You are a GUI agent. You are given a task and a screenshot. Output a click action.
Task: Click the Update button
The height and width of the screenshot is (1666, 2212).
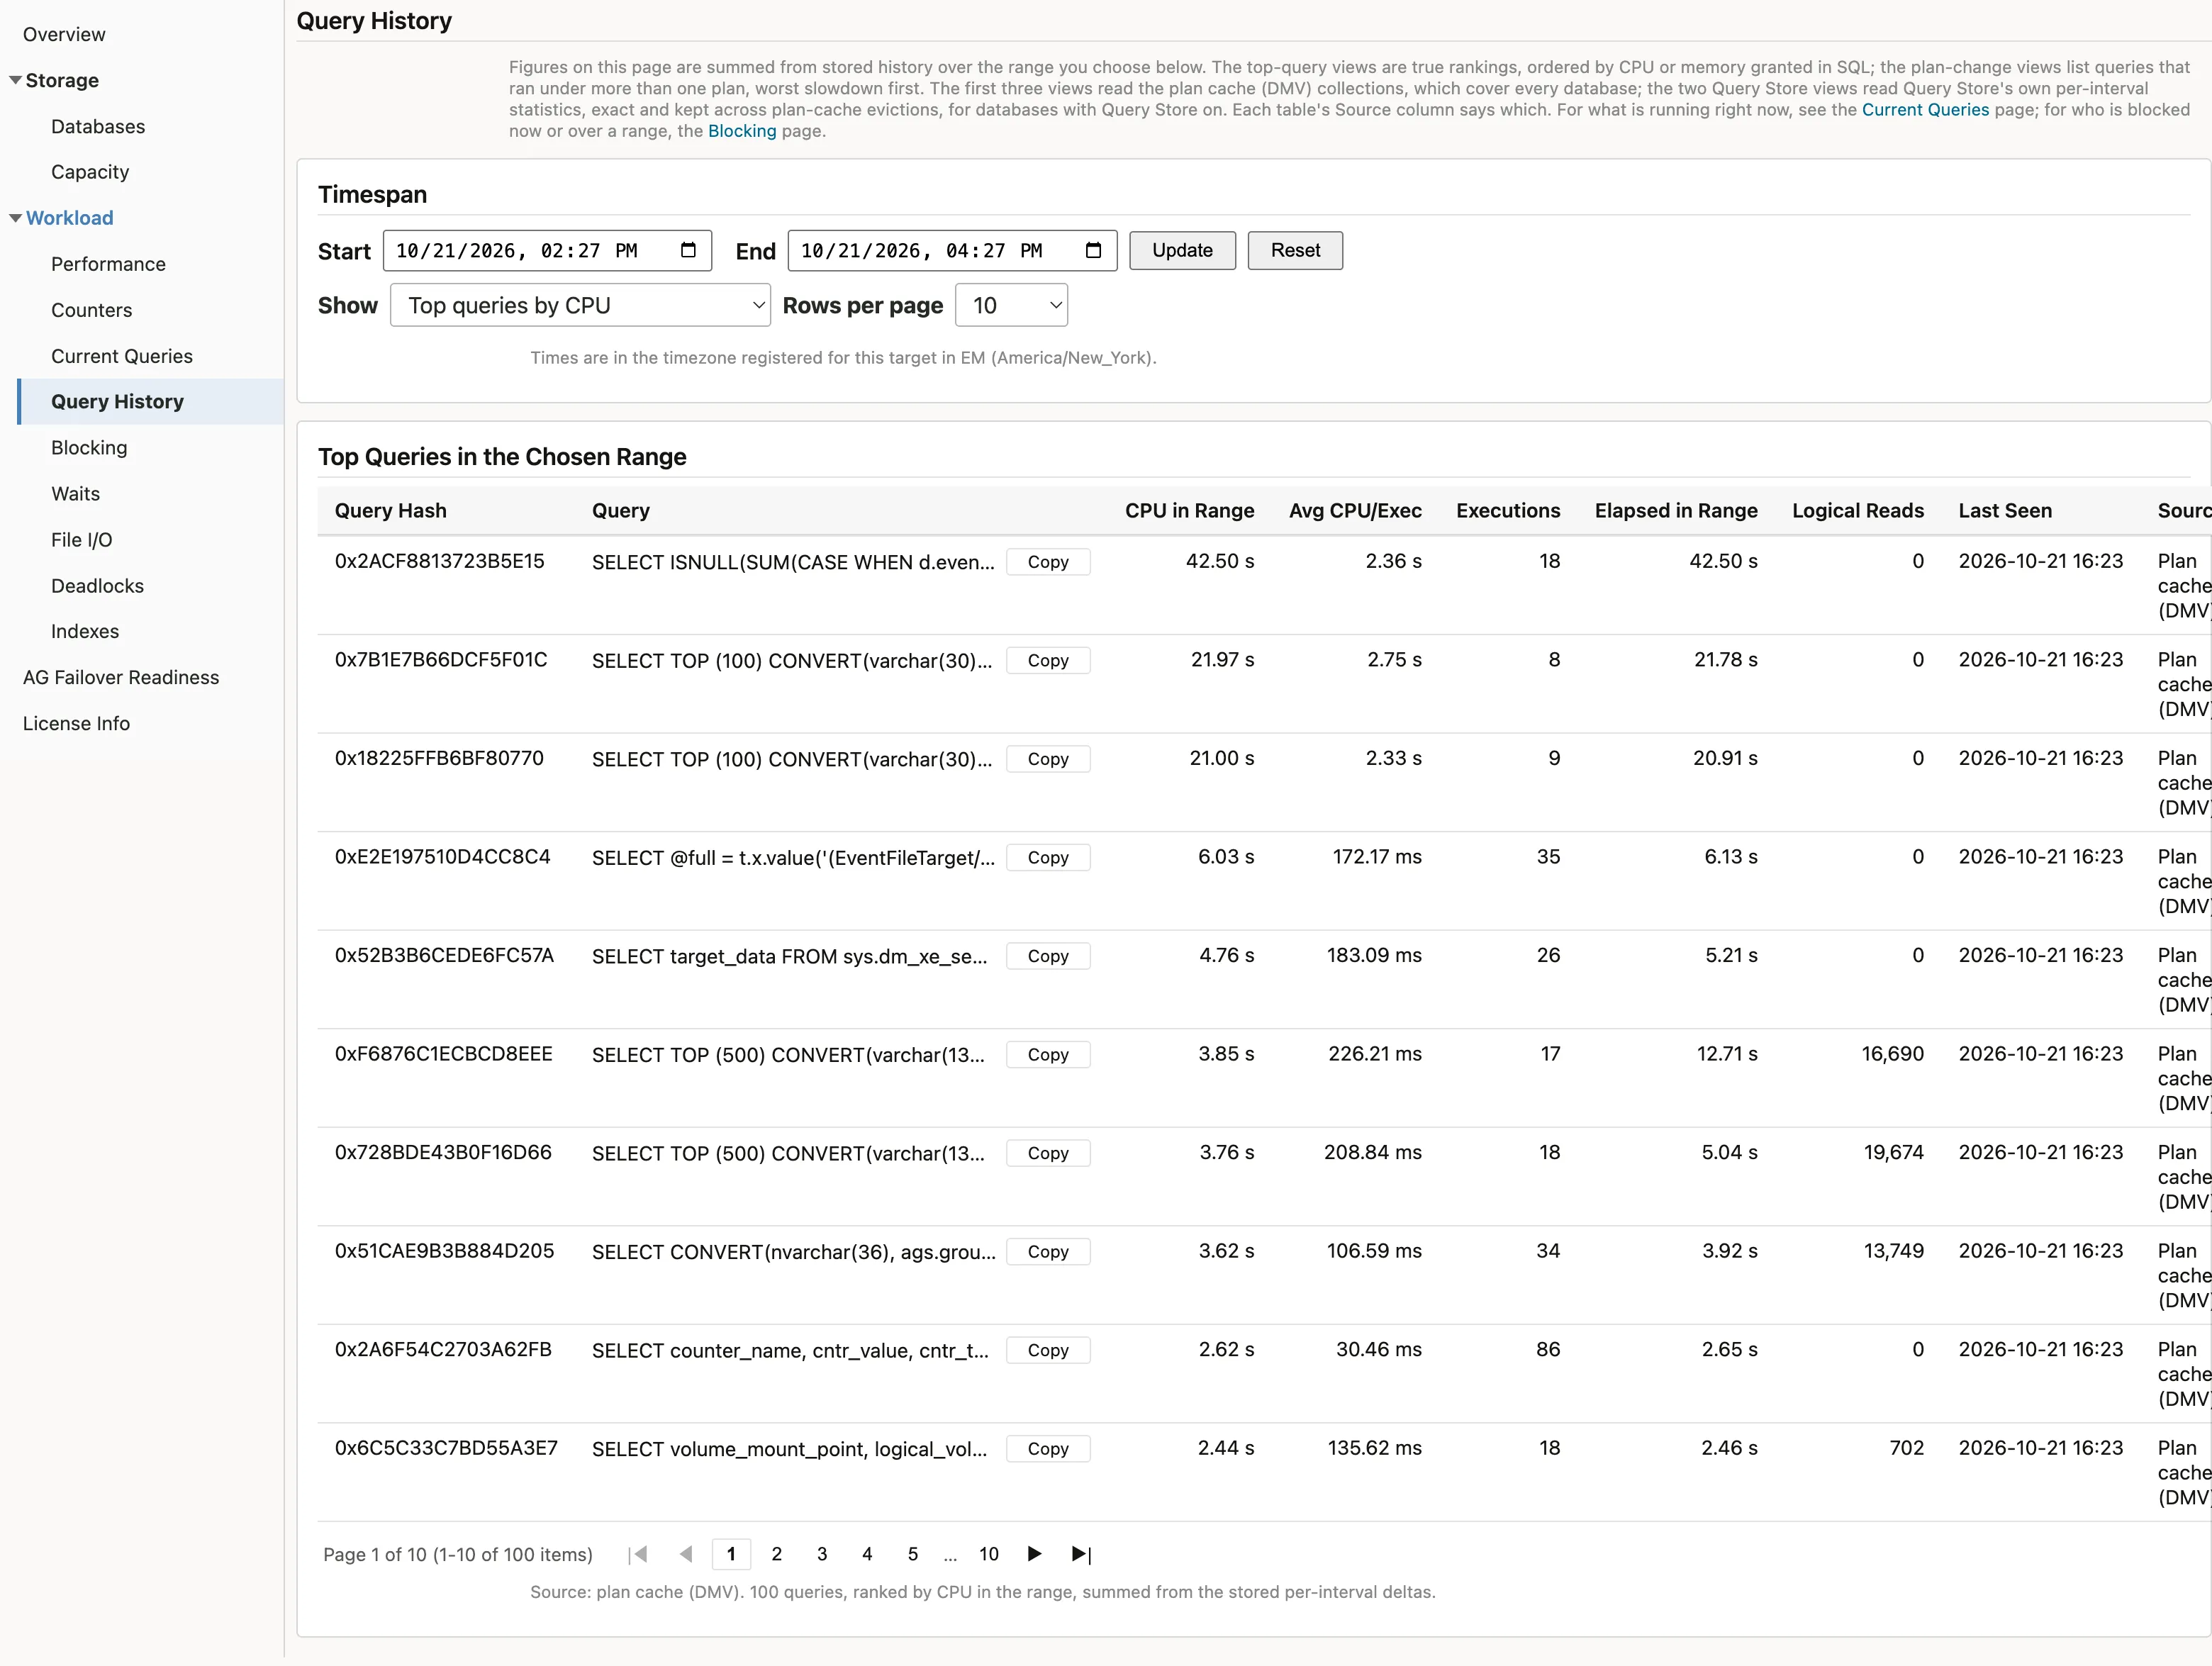1182,250
